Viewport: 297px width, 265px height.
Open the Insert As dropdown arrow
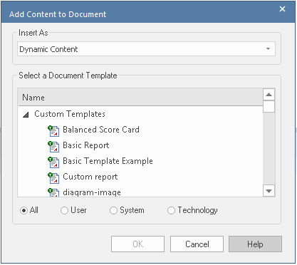pyautogui.click(x=268, y=49)
